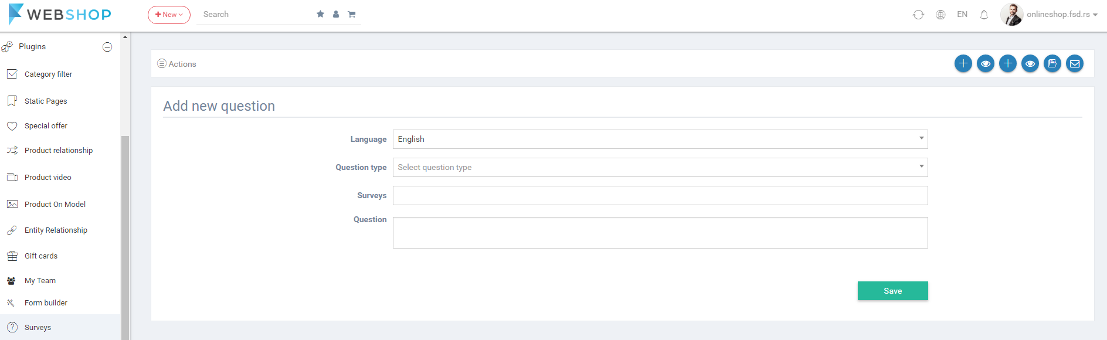Open the shopping cart icon

[x=352, y=14]
